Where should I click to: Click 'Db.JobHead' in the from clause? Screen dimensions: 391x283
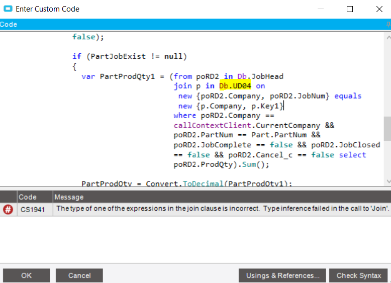click(260, 76)
